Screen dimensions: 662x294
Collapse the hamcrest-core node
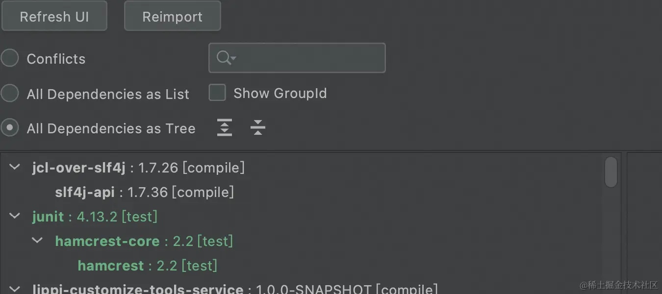[x=38, y=241]
